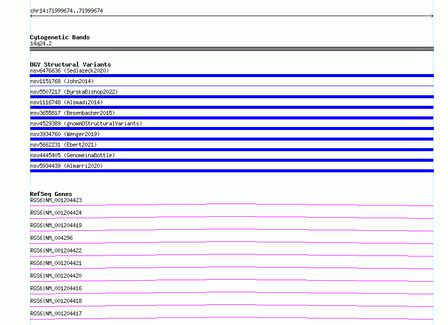Select the RGS6|NM_001204423 transcript label
448x325 pixels.
56,200
